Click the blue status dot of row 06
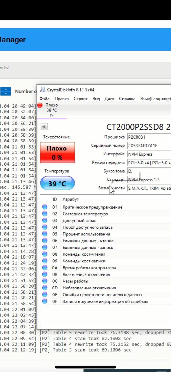171x372 pixels. click(x=45, y=241)
